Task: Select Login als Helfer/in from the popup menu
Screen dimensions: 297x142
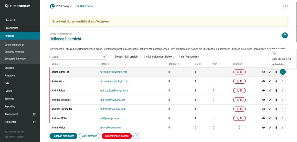Action: coord(281,59)
